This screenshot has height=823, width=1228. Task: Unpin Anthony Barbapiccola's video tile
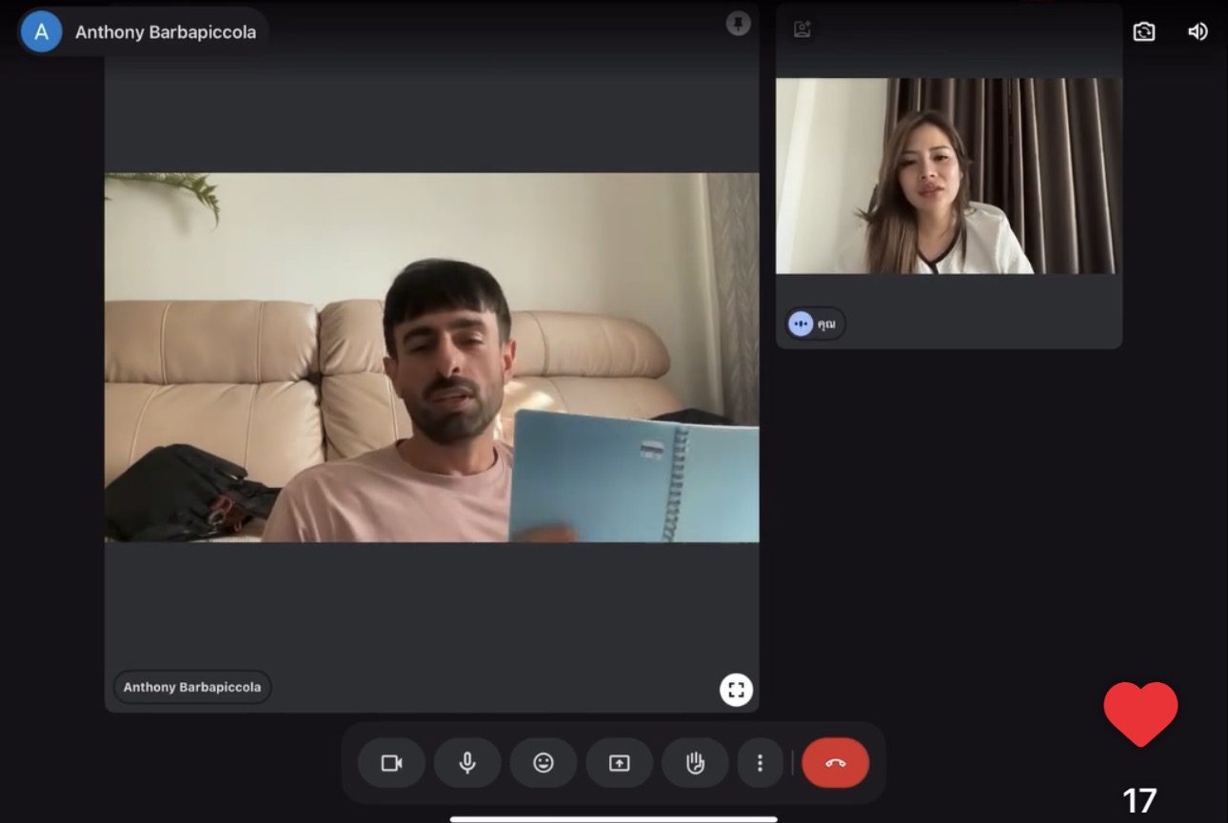tap(739, 24)
